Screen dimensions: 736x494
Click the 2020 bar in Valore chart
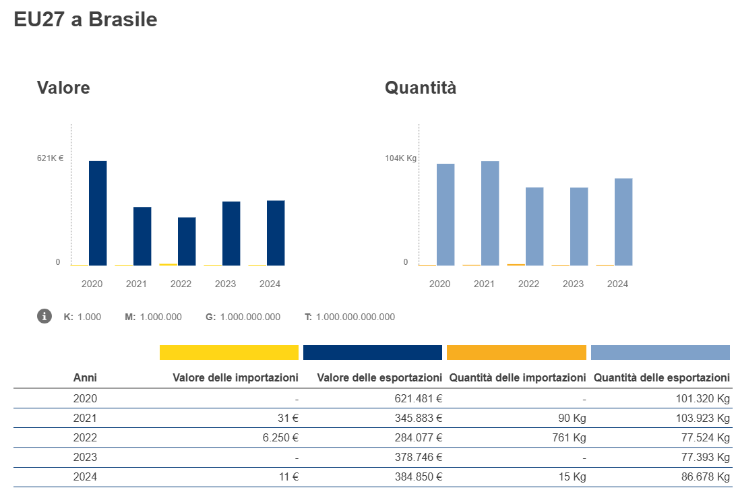[98, 213]
